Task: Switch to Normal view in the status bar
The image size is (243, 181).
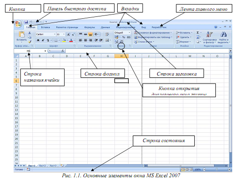Action: pos(183,169)
